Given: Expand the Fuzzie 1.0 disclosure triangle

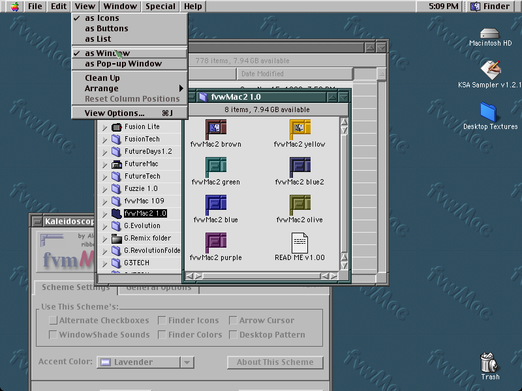Looking at the screenshot, I should pyautogui.click(x=104, y=189).
